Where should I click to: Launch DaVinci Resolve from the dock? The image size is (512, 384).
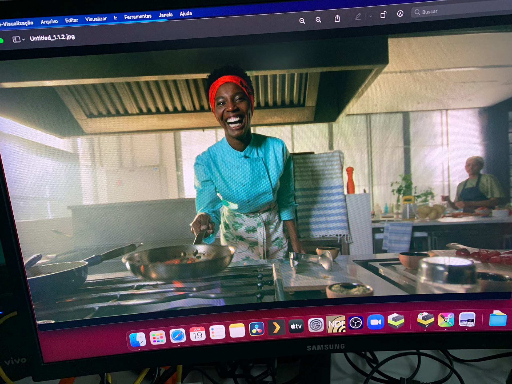257,329
